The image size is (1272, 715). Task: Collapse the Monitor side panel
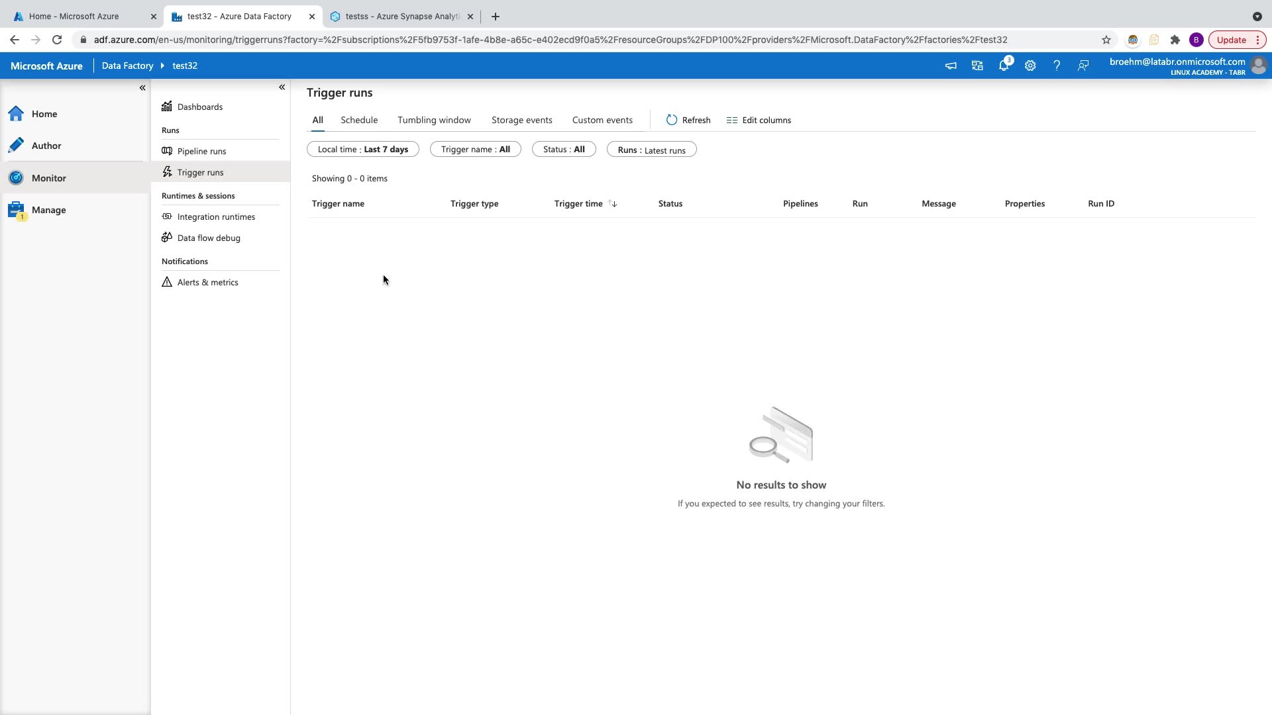click(x=282, y=87)
